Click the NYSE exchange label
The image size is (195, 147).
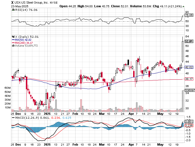pyautogui.click(x=54, y=2)
